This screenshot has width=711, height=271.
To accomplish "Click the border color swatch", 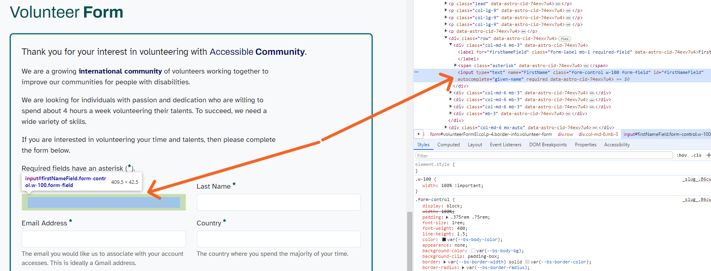I will [x=527, y=262].
